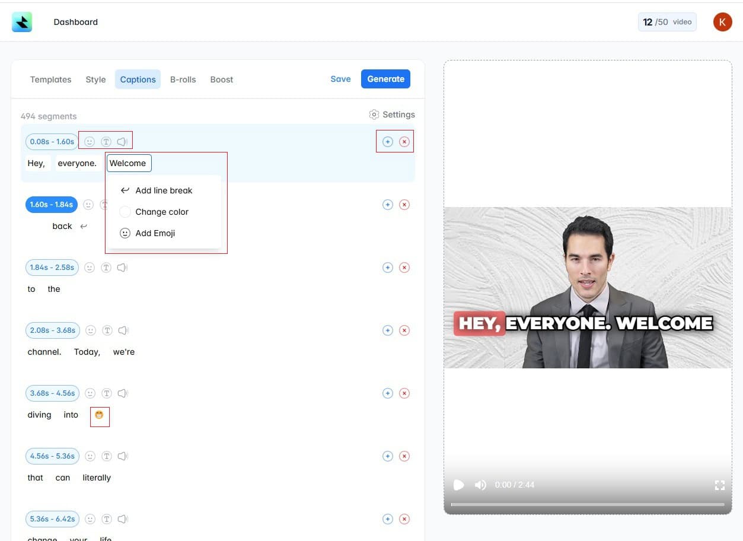Click the app logo beside Dashboard
Viewport: 743px width, 541px height.
pyautogui.click(x=22, y=21)
